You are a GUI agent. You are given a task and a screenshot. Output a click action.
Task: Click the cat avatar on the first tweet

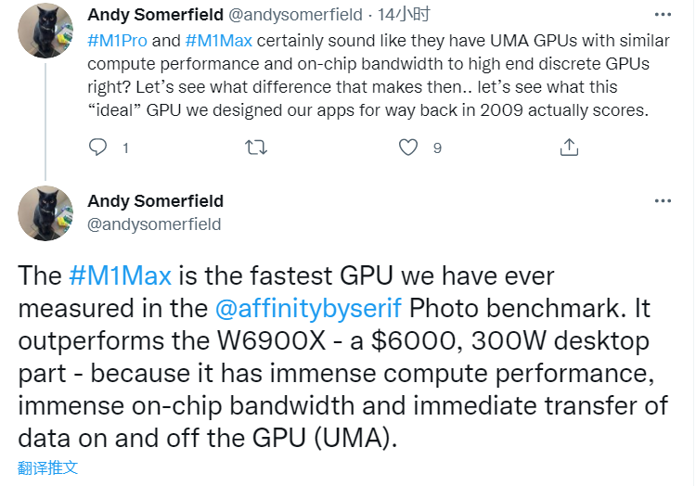(46, 31)
